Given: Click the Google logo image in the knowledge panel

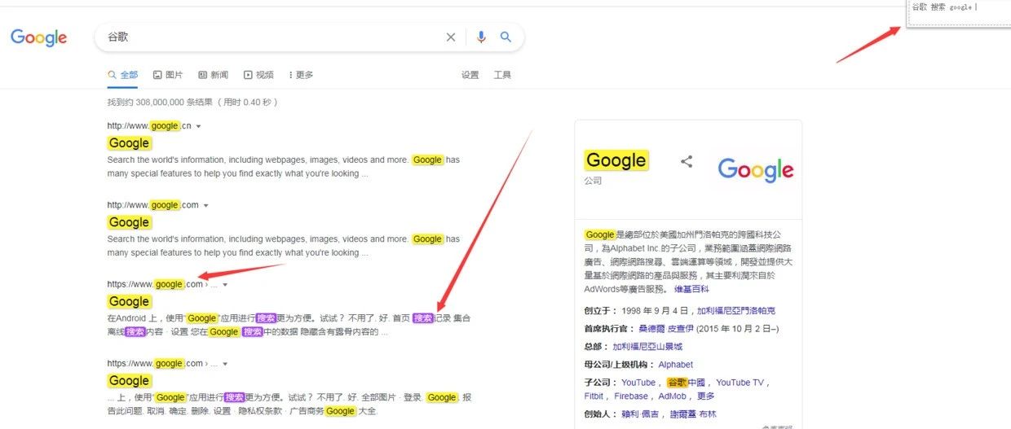Looking at the screenshot, I should [x=755, y=169].
